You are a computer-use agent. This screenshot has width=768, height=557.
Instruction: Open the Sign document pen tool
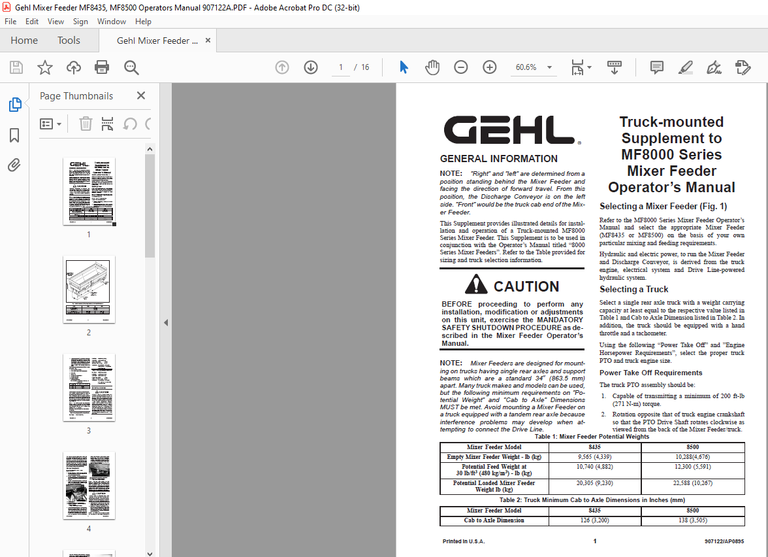tap(714, 67)
